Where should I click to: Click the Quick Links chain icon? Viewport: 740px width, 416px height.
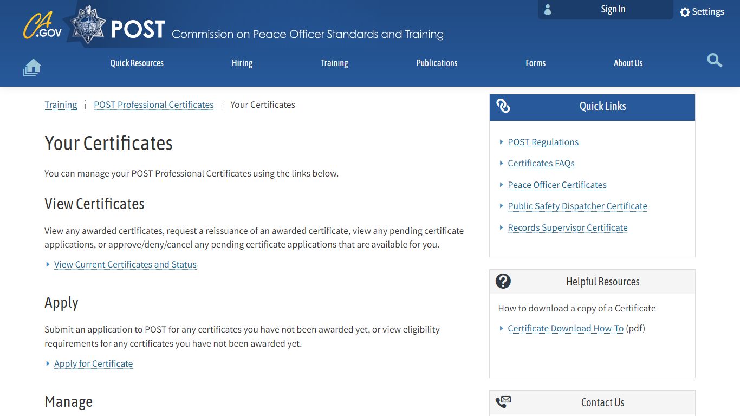503,106
